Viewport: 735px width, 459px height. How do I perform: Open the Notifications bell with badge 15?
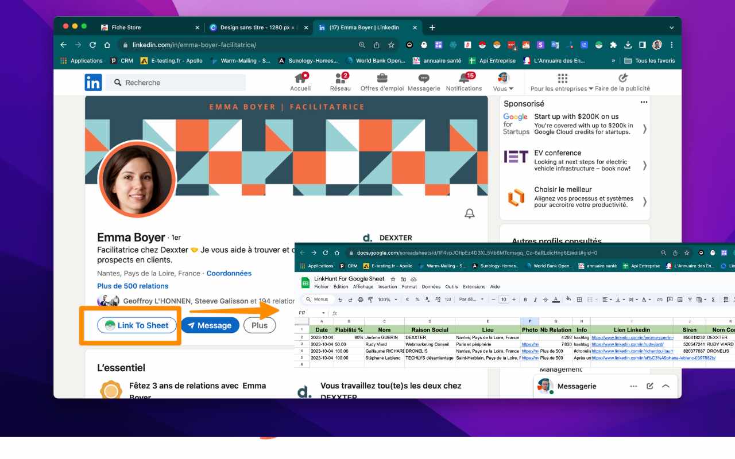point(464,82)
